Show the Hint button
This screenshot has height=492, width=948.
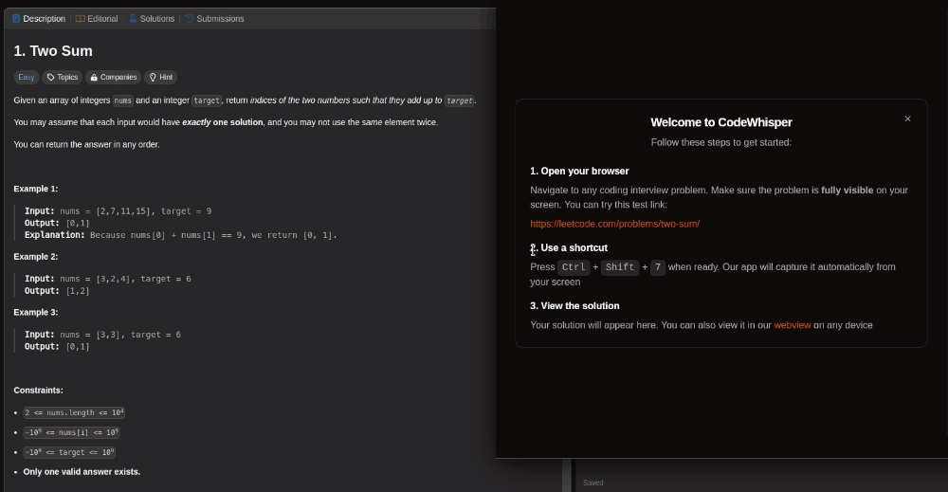click(x=161, y=78)
